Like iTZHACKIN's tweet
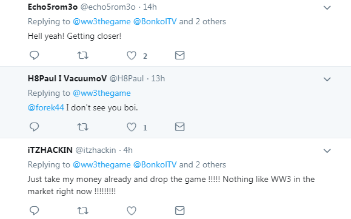The height and width of the screenshot is (219, 351). click(x=132, y=211)
